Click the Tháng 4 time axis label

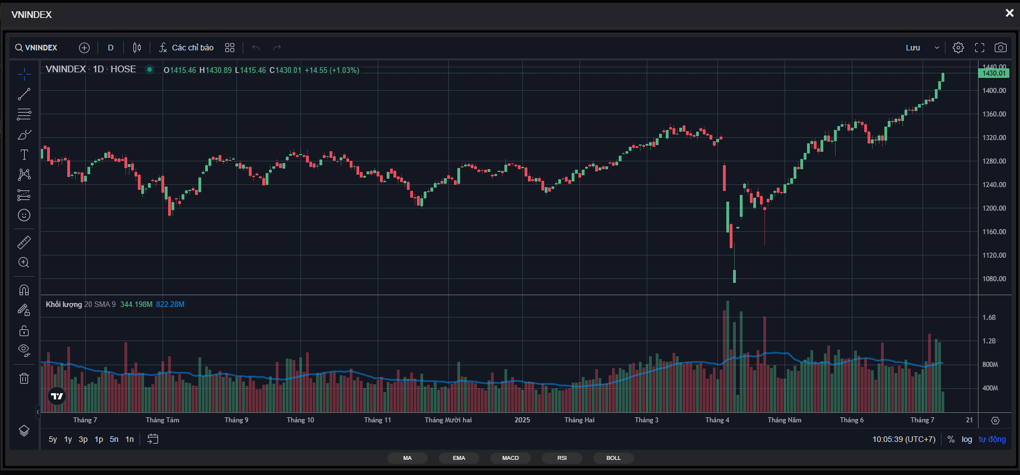(717, 420)
